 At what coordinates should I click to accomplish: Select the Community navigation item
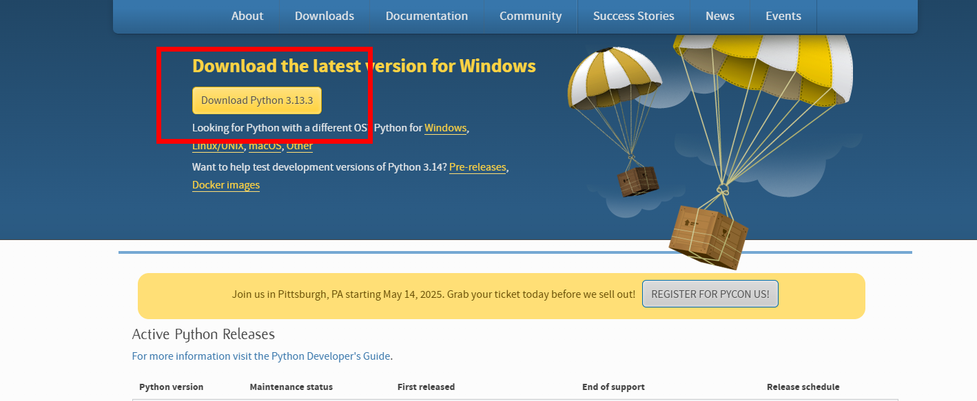[x=531, y=16]
